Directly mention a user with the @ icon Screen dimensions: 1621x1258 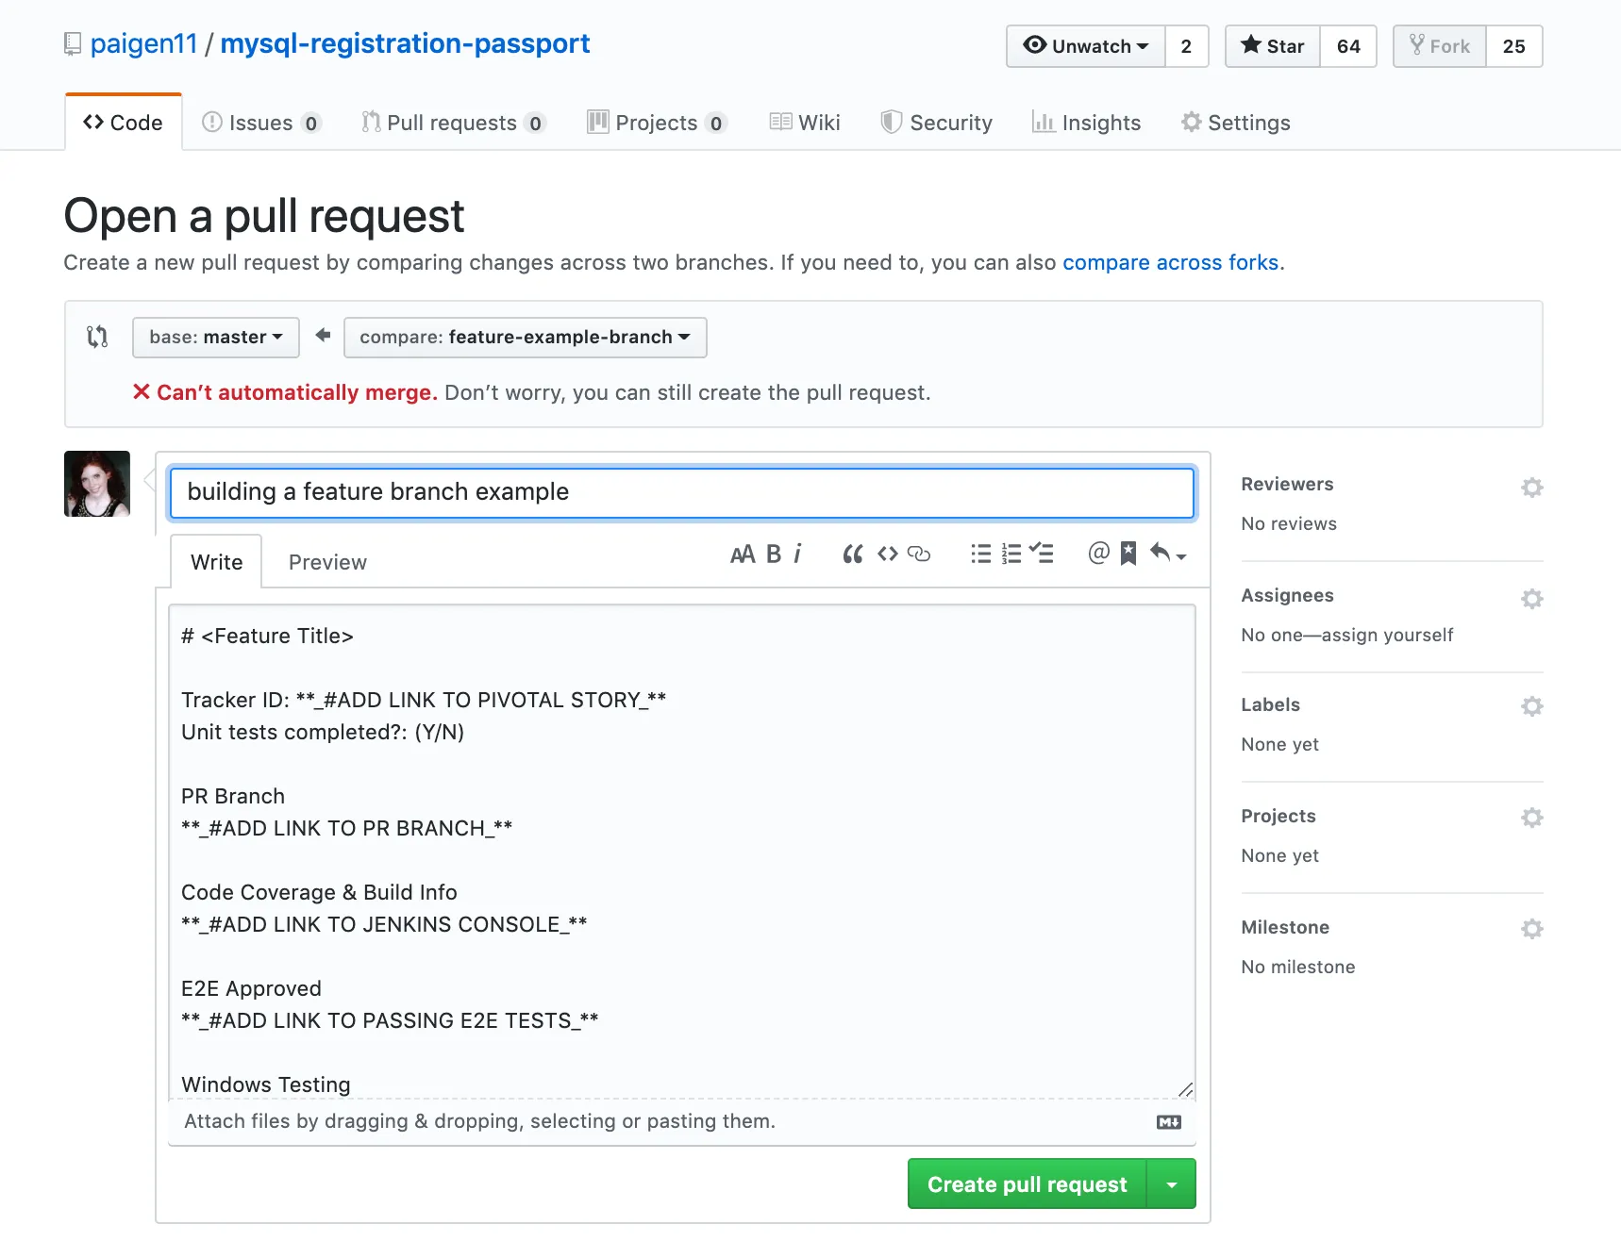1098,554
